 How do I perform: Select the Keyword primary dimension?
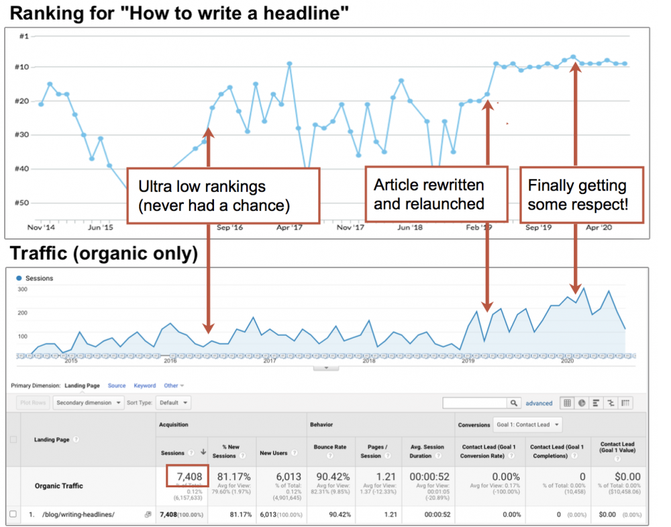coord(144,386)
